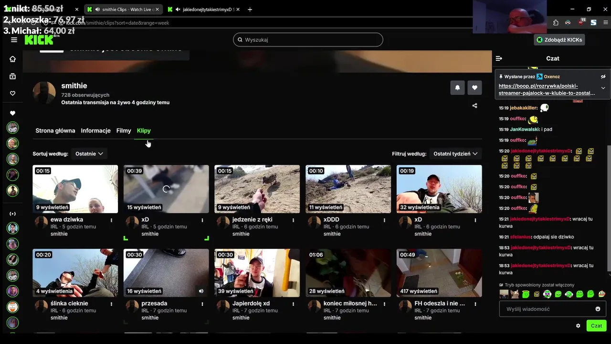Viewport: 611px width, 344px height.
Task: Click username 'jebakakiller' in chat
Action: pyautogui.click(x=524, y=108)
